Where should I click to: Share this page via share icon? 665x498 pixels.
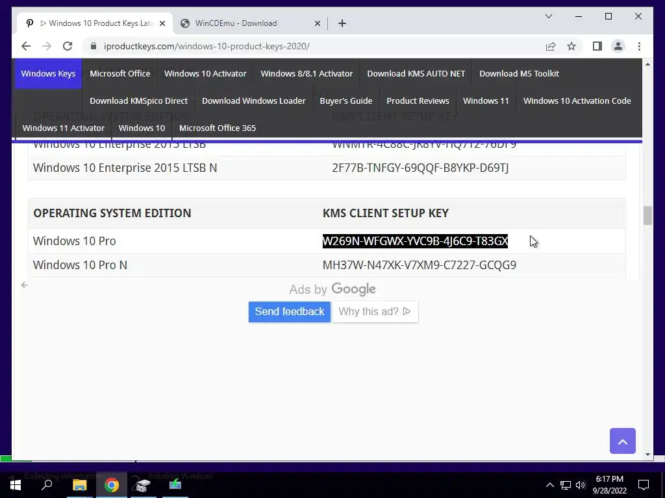[x=551, y=46]
